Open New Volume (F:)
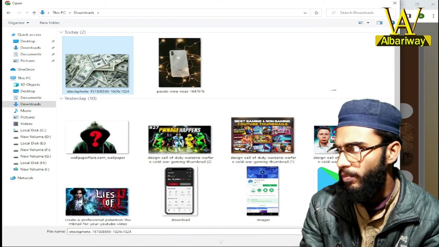This screenshot has height=247, width=439. 35,150
